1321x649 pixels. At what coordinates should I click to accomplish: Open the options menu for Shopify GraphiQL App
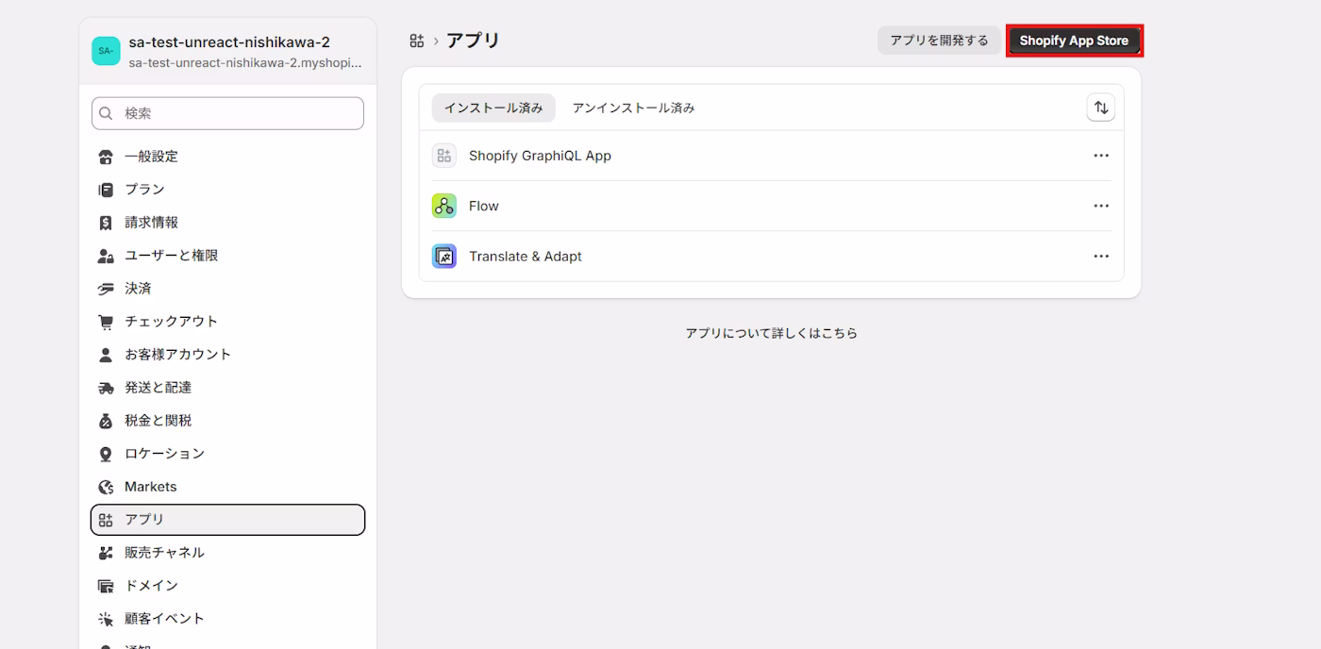(1101, 155)
